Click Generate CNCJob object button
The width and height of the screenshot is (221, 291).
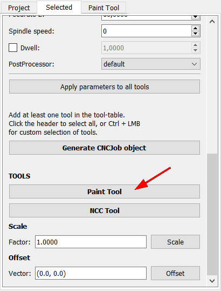[105, 148]
